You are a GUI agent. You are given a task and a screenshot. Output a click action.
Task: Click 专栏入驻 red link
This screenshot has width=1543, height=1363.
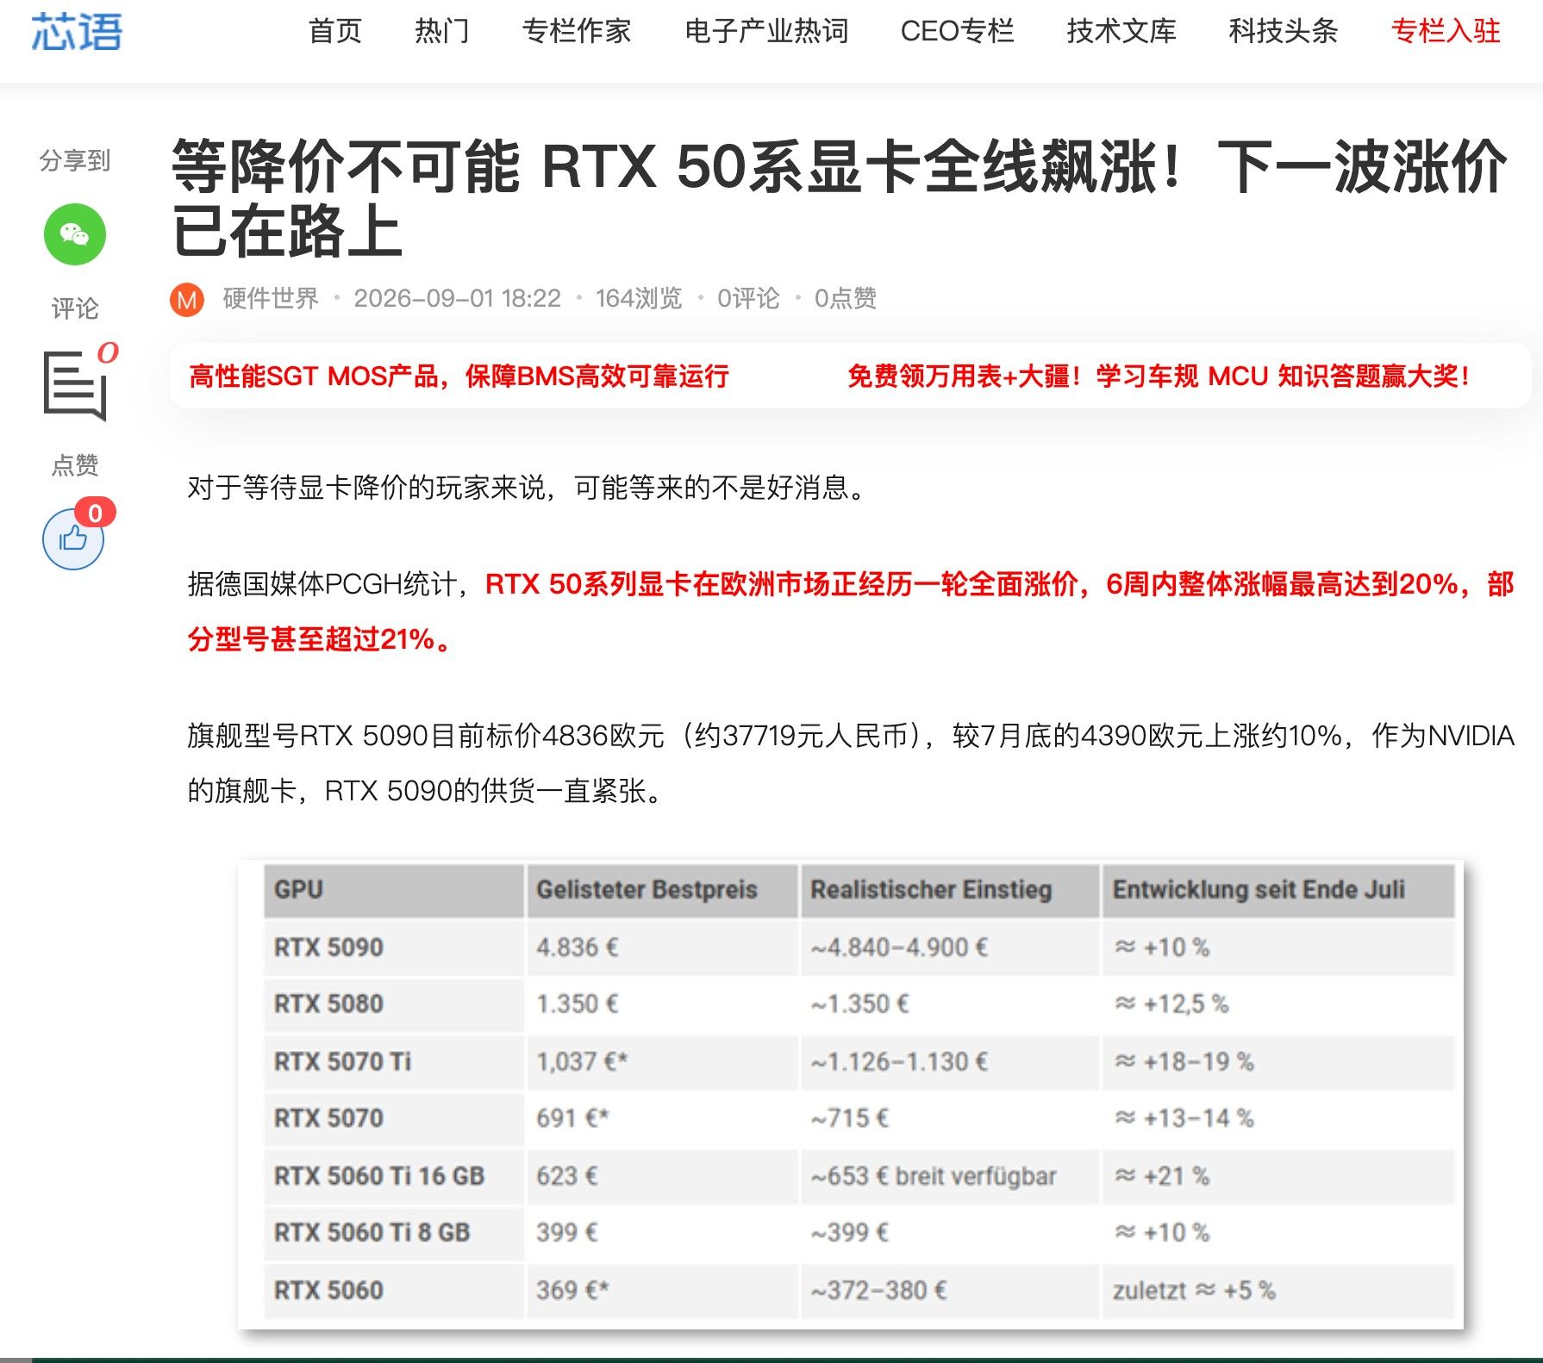[x=1446, y=31]
